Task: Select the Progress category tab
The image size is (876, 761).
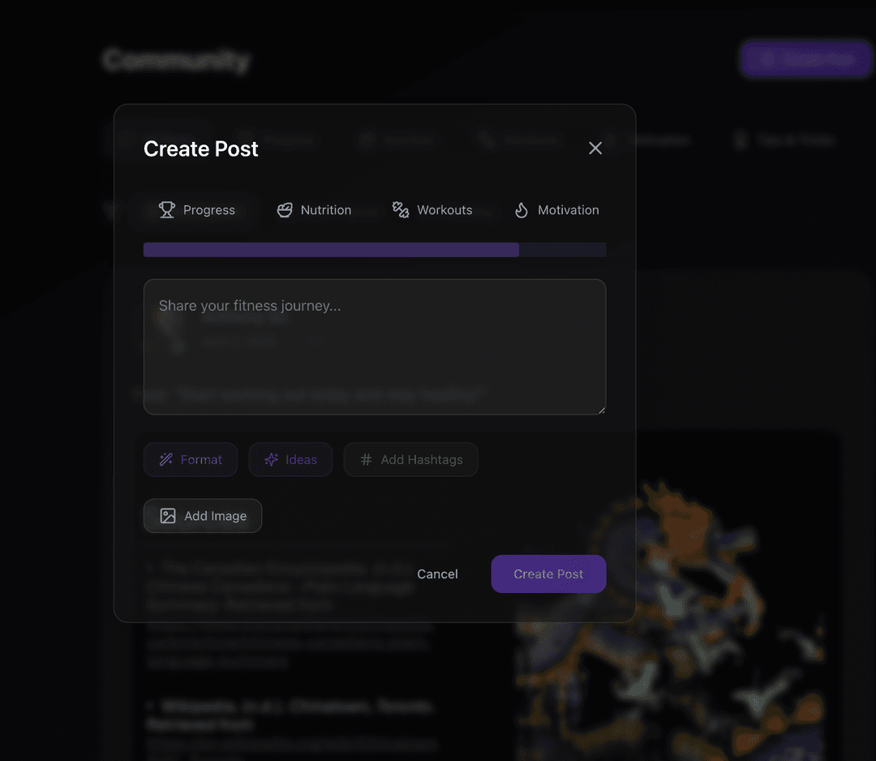Action: [x=197, y=210]
